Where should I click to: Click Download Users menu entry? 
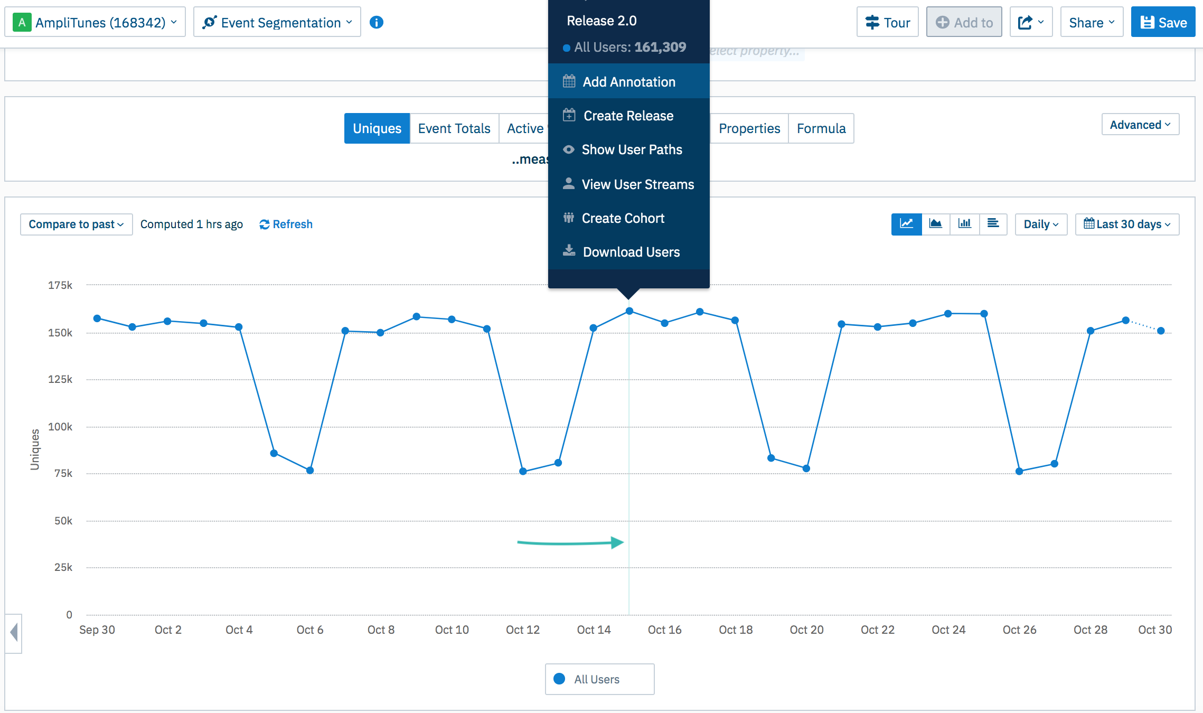click(x=631, y=252)
